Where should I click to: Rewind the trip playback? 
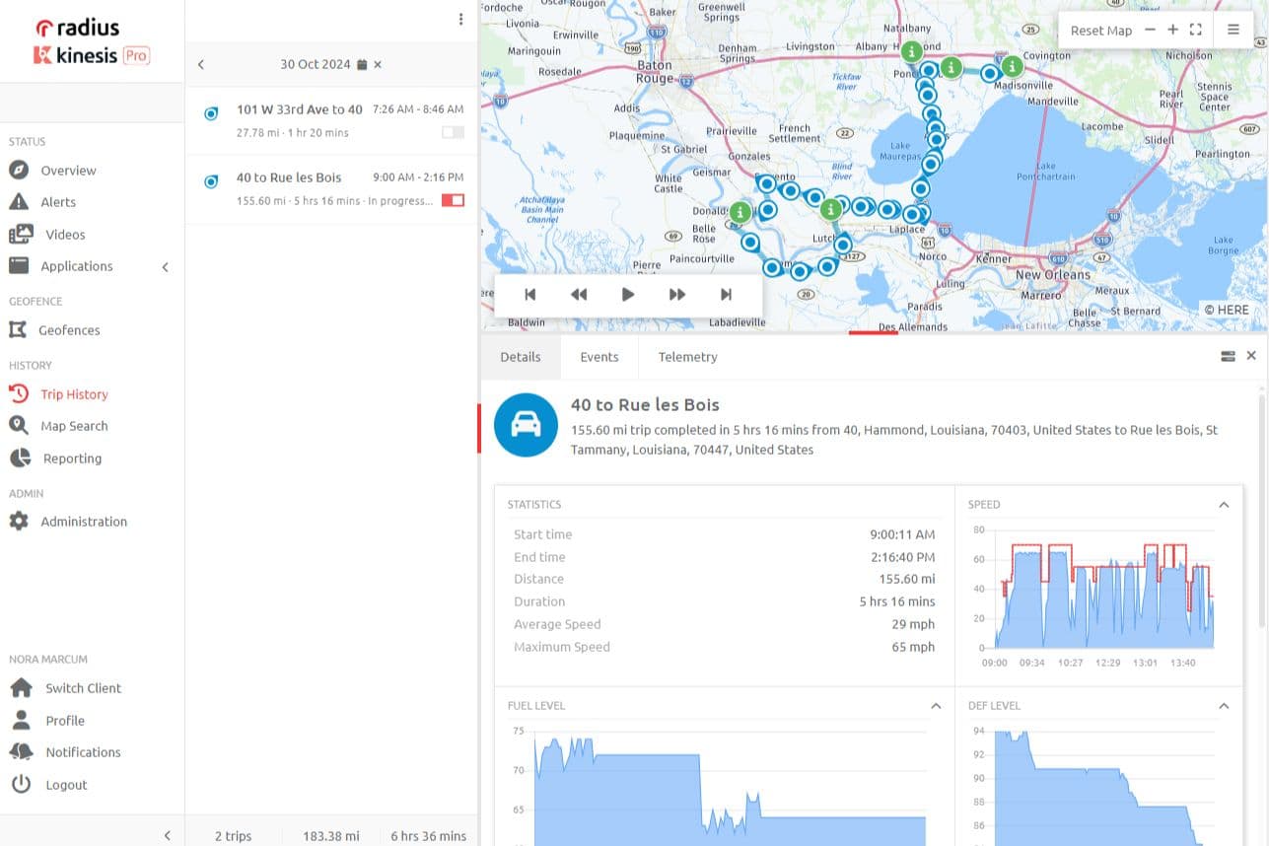point(579,294)
